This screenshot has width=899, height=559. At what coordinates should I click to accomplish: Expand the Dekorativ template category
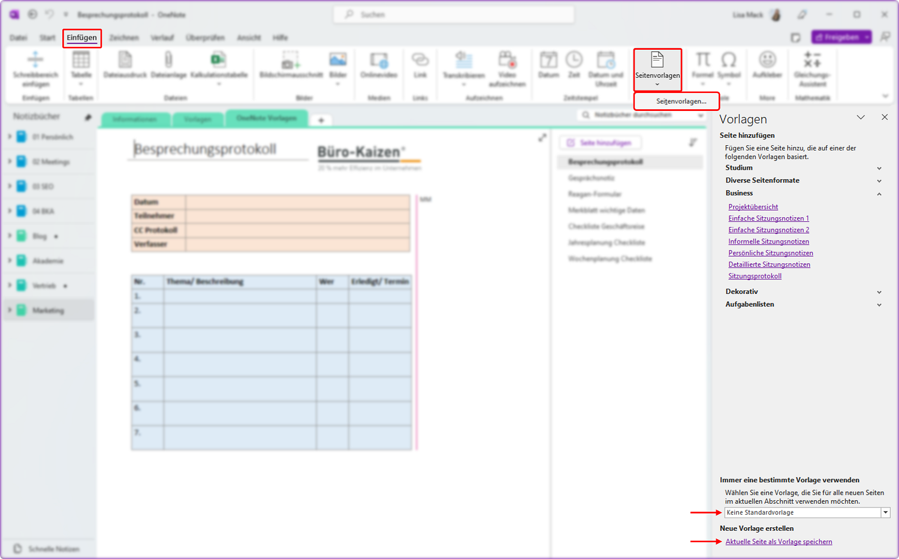tap(879, 292)
